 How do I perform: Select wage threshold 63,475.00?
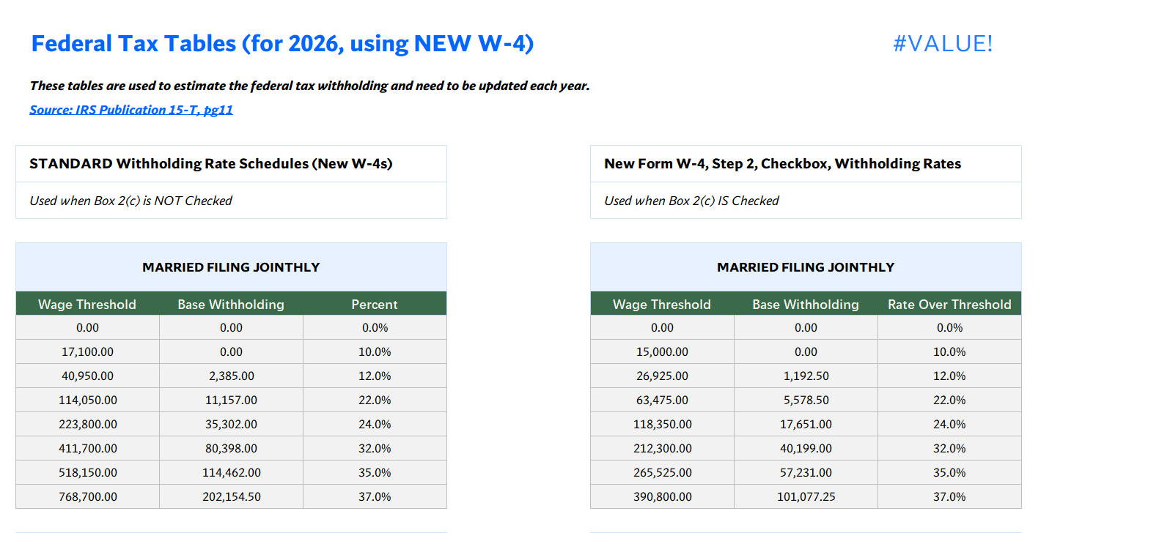tap(663, 400)
